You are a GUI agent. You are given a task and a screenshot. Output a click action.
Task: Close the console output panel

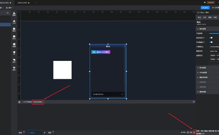(x=194, y=102)
